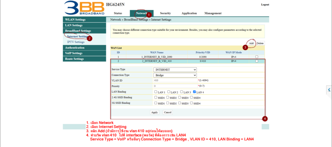Enable LAN 3 binding checkbox
The image size is (332, 147).
[x=181, y=92]
